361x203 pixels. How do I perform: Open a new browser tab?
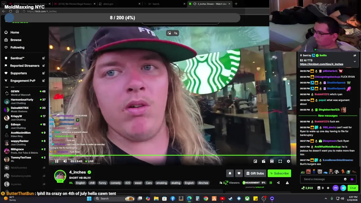pyautogui.click(x=236, y=4)
